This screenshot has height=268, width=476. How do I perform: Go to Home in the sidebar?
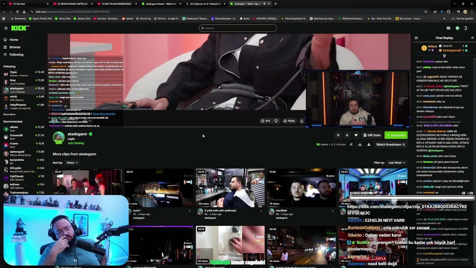click(14, 40)
